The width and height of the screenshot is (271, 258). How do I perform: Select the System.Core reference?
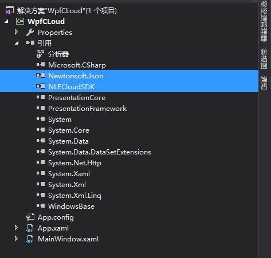69,130
